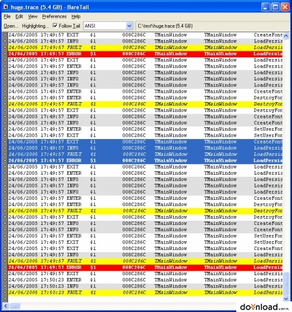The height and width of the screenshot is (312, 292).
Task: Click the Highlighting... toolbar button
Action: pyautogui.click(x=35, y=26)
